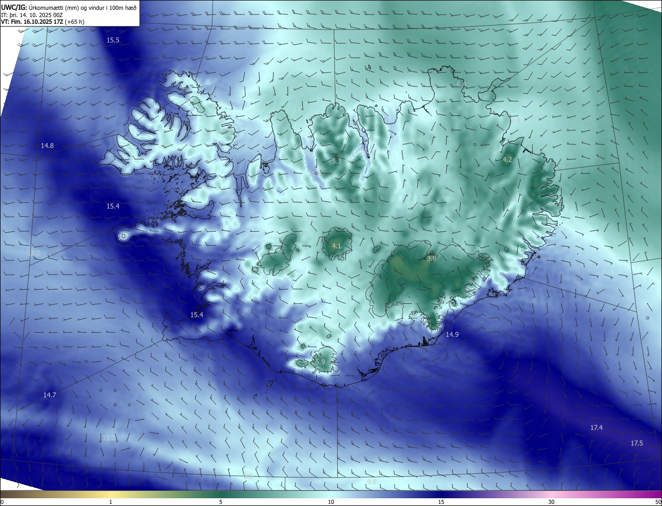Click the 50 tick on the color scale
Screen dimensions: 662x506
point(658,502)
